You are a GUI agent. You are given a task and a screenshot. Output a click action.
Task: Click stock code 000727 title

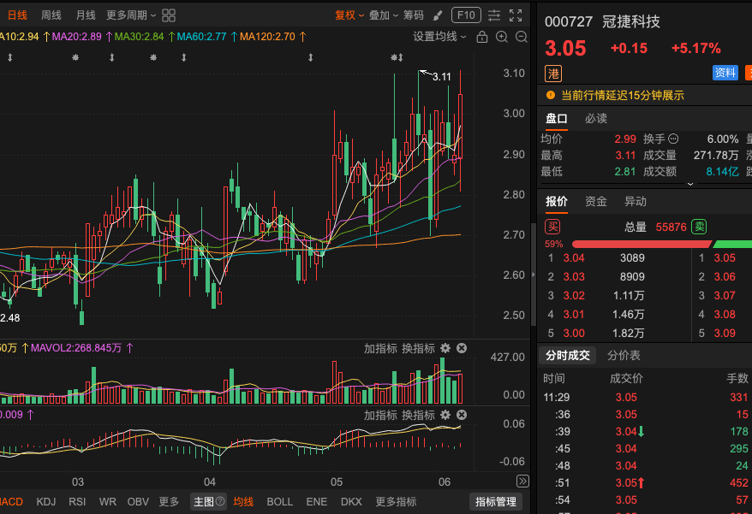(569, 21)
